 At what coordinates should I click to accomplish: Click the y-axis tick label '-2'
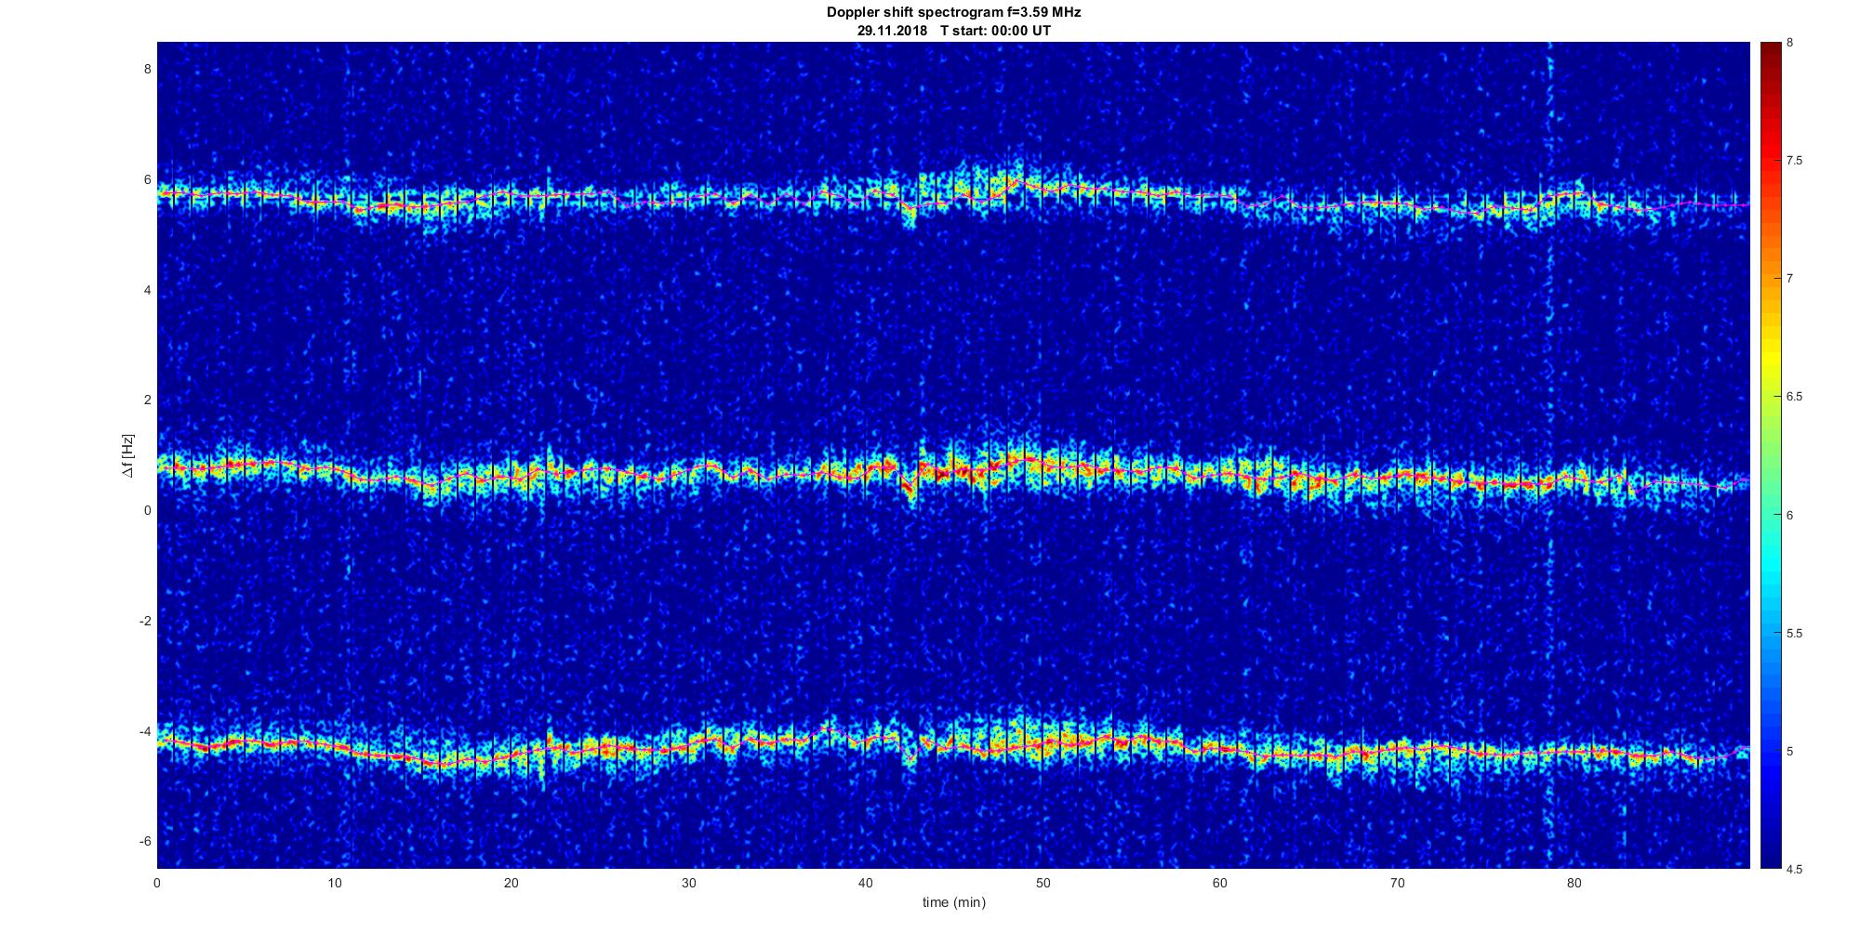145,621
